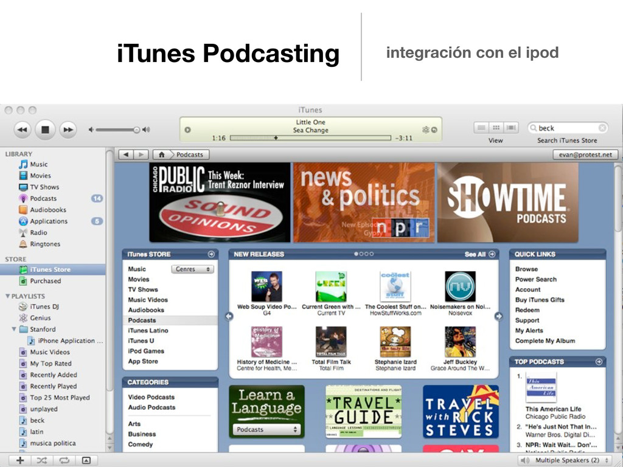
Task: Skip forward to next track
Action: [x=68, y=130]
